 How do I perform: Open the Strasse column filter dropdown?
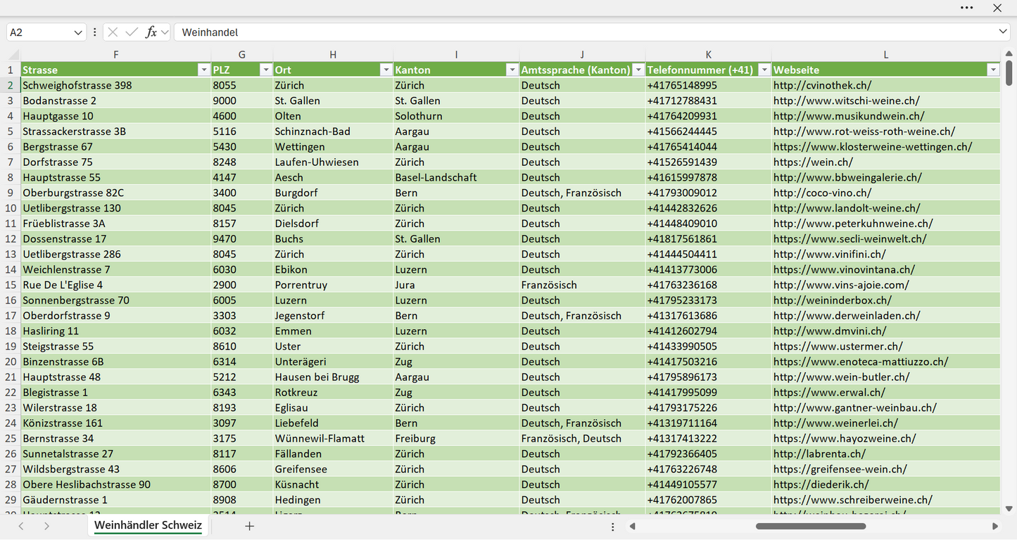[203, 70]
